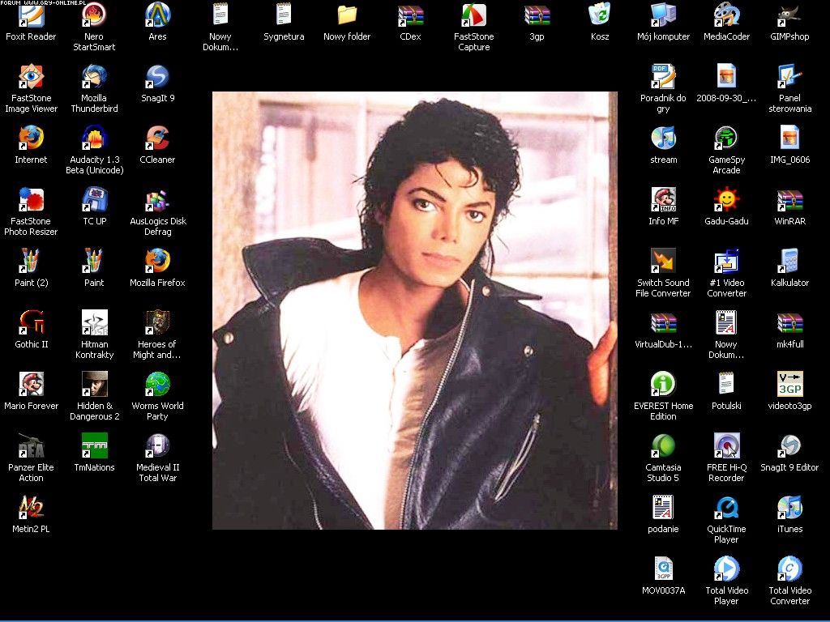Click the QuickTime Player shortcut
This screenshot has height=622, width=830.
tap(726, 507)
